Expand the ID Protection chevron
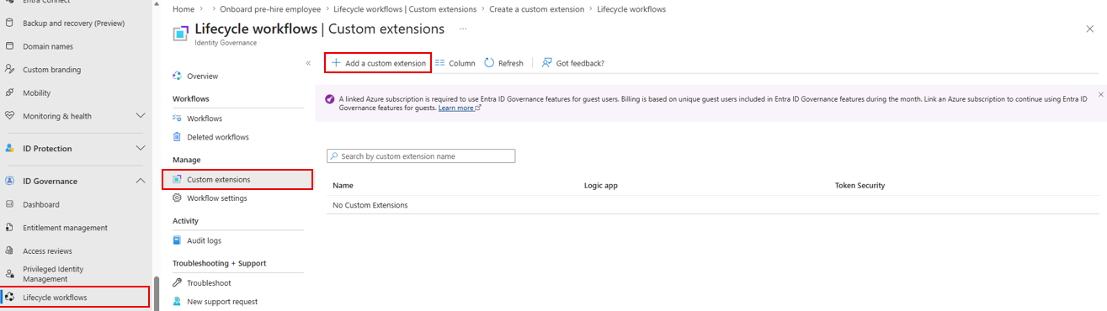The height and width of the screenshot is (311, 1107). [141, 148]
